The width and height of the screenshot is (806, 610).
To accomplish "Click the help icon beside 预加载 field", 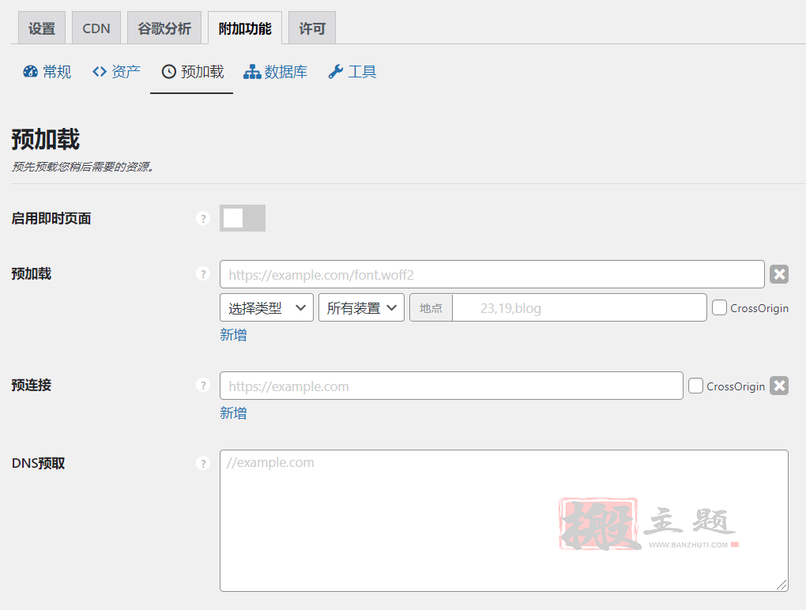I will (x=203, y=274).
